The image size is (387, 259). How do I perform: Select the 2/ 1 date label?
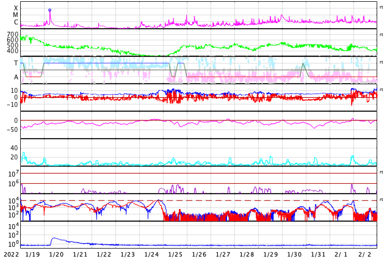click(341, 254)
